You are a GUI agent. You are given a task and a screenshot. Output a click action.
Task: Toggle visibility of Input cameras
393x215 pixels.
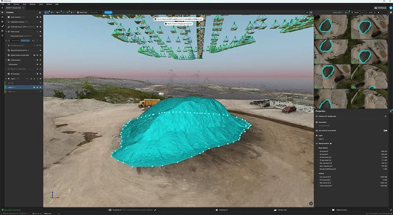coord(40,17)
